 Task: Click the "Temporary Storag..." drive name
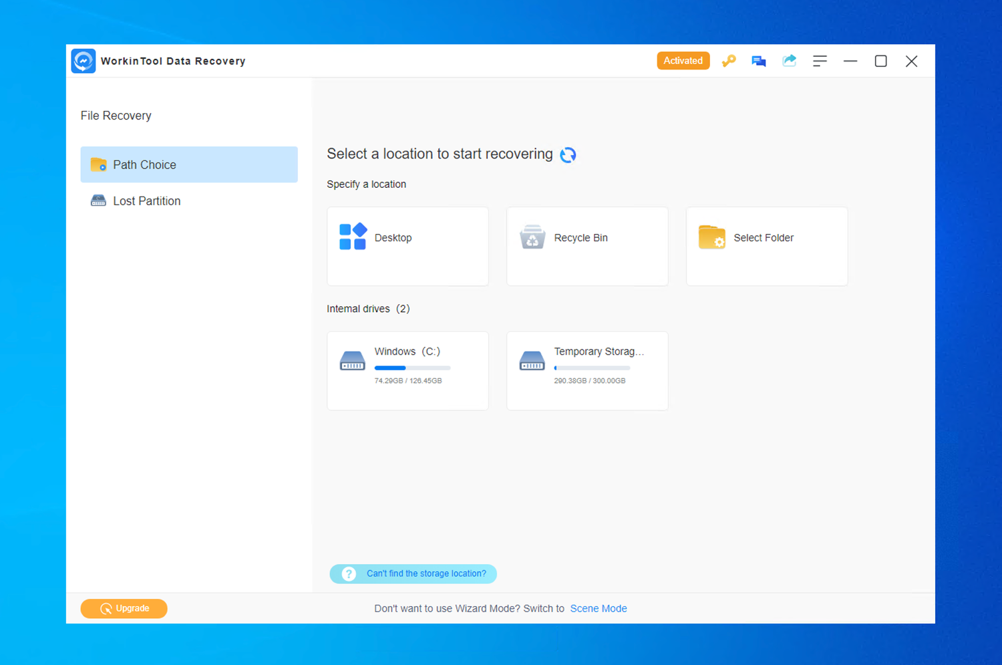coord(599,352)
